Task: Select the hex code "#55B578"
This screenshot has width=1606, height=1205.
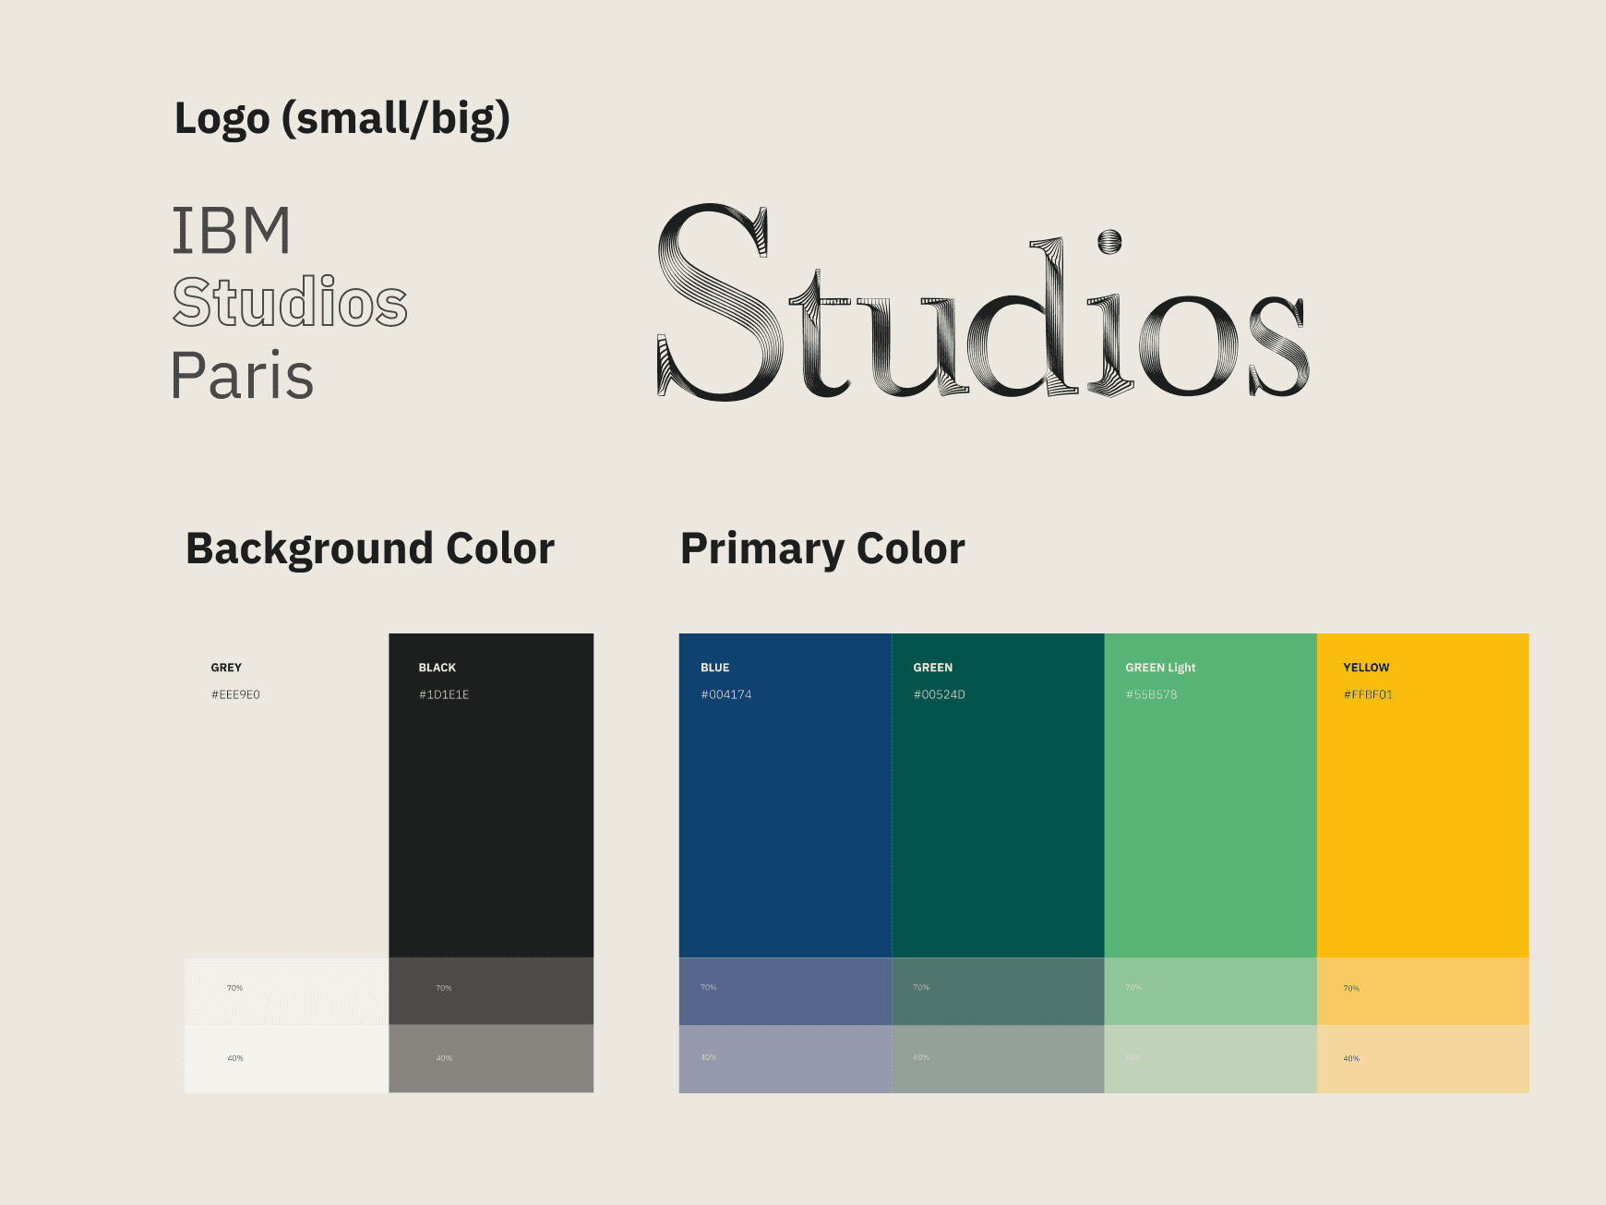Action: (x=1151, y=694)
